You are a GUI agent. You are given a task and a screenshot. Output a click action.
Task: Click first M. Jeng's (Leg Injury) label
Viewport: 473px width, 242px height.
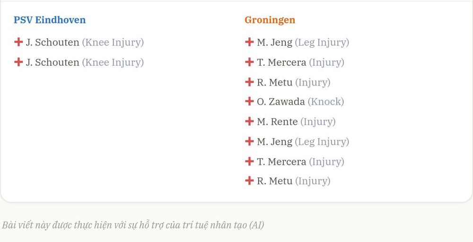(322, 43)
